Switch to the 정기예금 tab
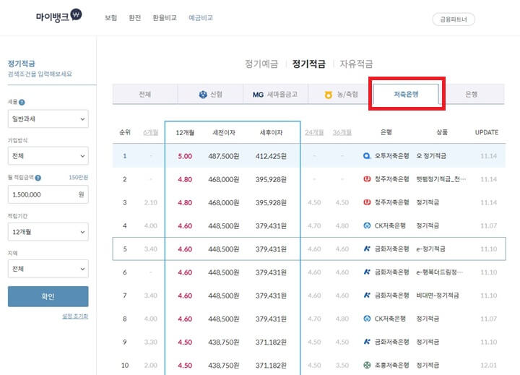The width and height of the screenshot is (520, 375). pyautogui.click(x=261, y=64)
